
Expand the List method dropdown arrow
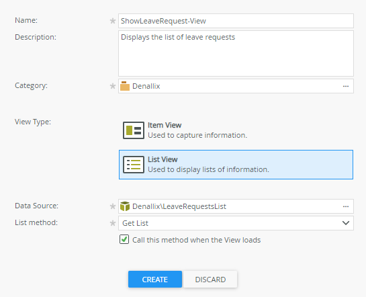tap(346, 223)
